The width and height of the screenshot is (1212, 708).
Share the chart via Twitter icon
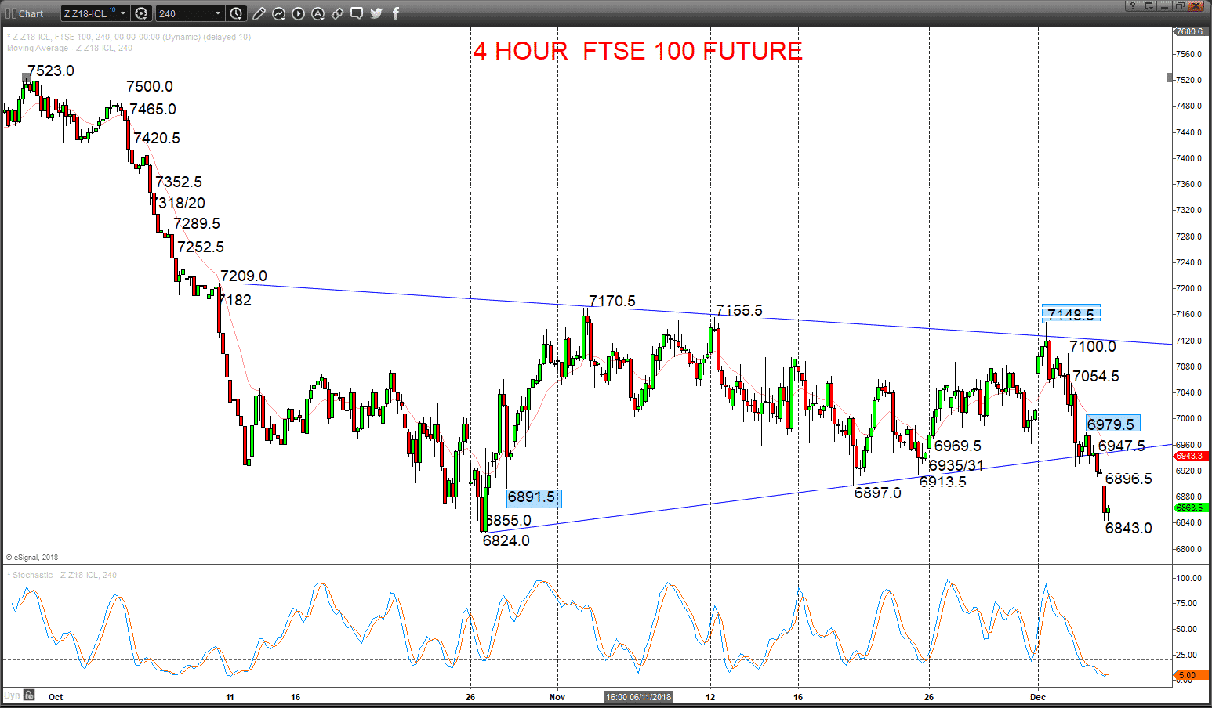376,13
